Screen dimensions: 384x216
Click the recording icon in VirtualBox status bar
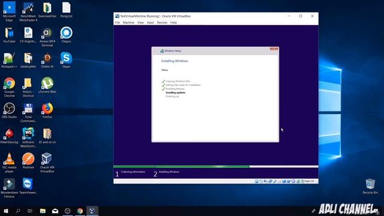coord(289,181)
